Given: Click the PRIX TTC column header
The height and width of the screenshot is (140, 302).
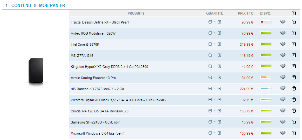Looking at the screenshot, I should point(246,13).
